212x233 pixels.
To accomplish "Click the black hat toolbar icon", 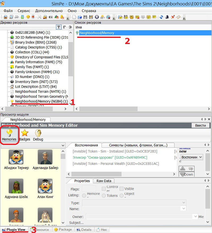I will coord(167,17).
